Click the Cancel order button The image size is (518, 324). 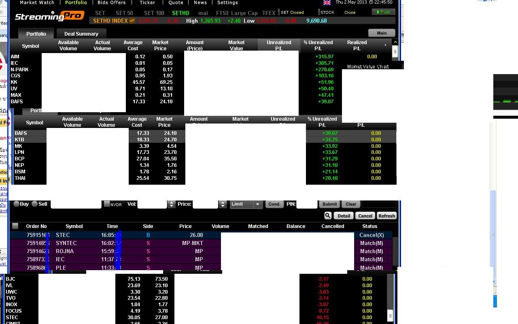(365, 216)
